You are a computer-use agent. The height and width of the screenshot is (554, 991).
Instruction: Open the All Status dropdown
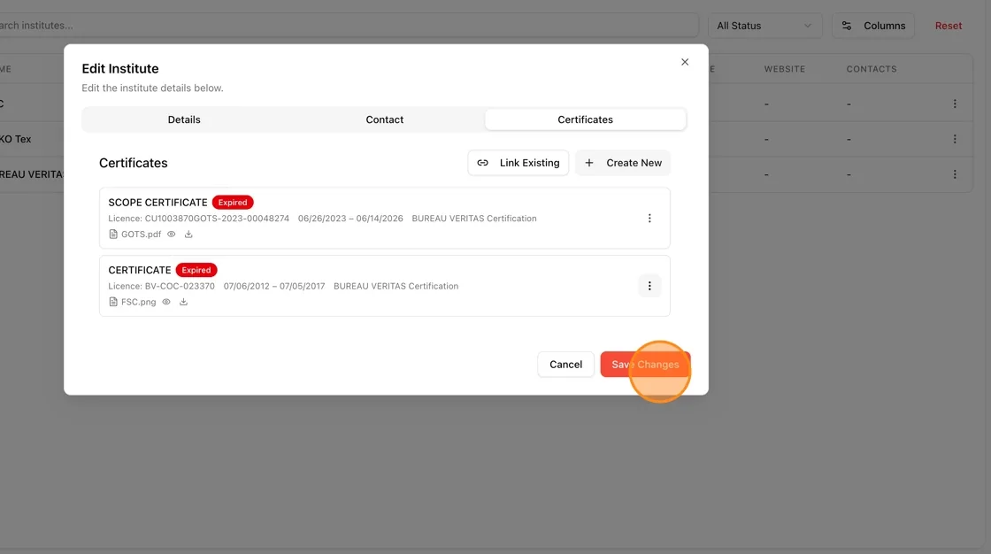coord(764,26)
